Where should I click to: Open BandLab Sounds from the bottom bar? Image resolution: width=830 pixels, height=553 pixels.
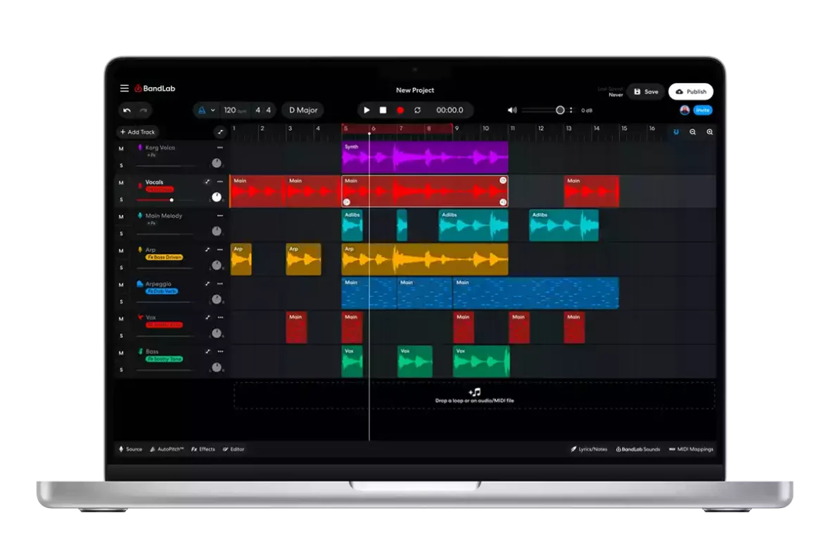click(639, 449)
